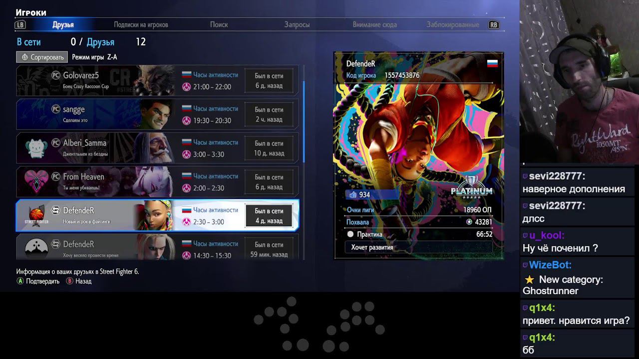The width and height of the screenshot is (639, 359).
Task: Open the Внимание сюда tab
Action: click(374, 24)
